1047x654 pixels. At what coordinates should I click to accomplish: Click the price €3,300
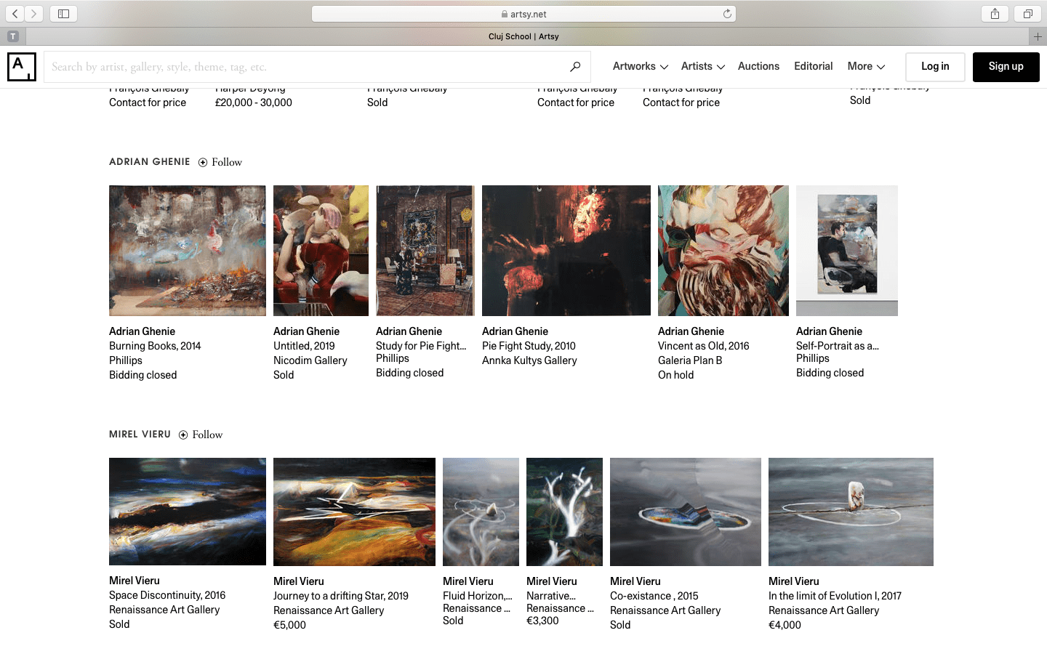[x=542, y=621]
